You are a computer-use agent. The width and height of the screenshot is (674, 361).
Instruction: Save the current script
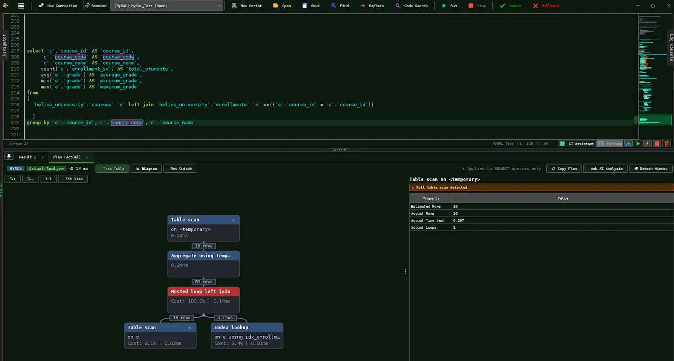311,6
